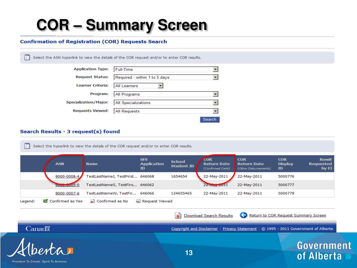The height and width of the screenshot is (268, 357).
Task: Open the Privacy Statement link
Action: 240,229
